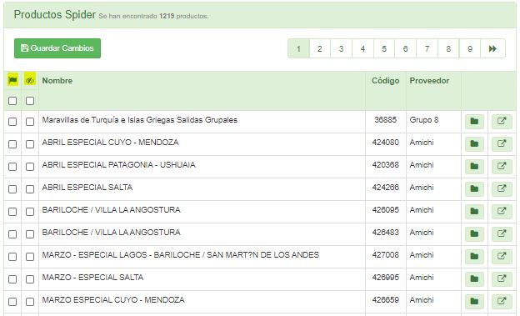Go to page 1
This screenshot has width=520, height=316.
coord(298,49)
